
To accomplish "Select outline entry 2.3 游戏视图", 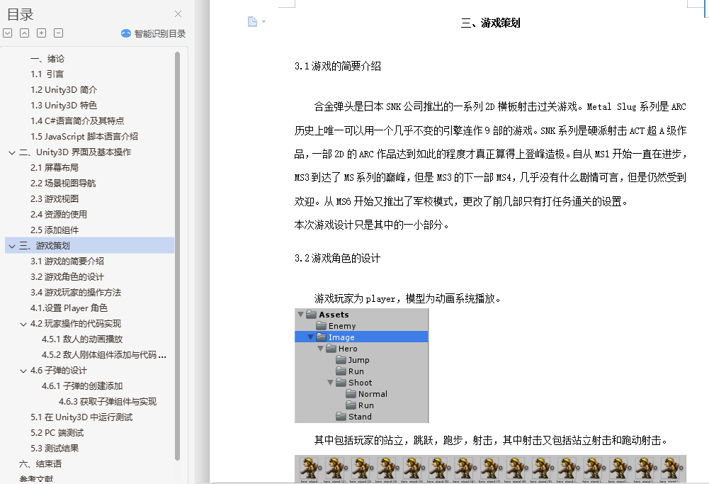I will (x=55, y=199).
